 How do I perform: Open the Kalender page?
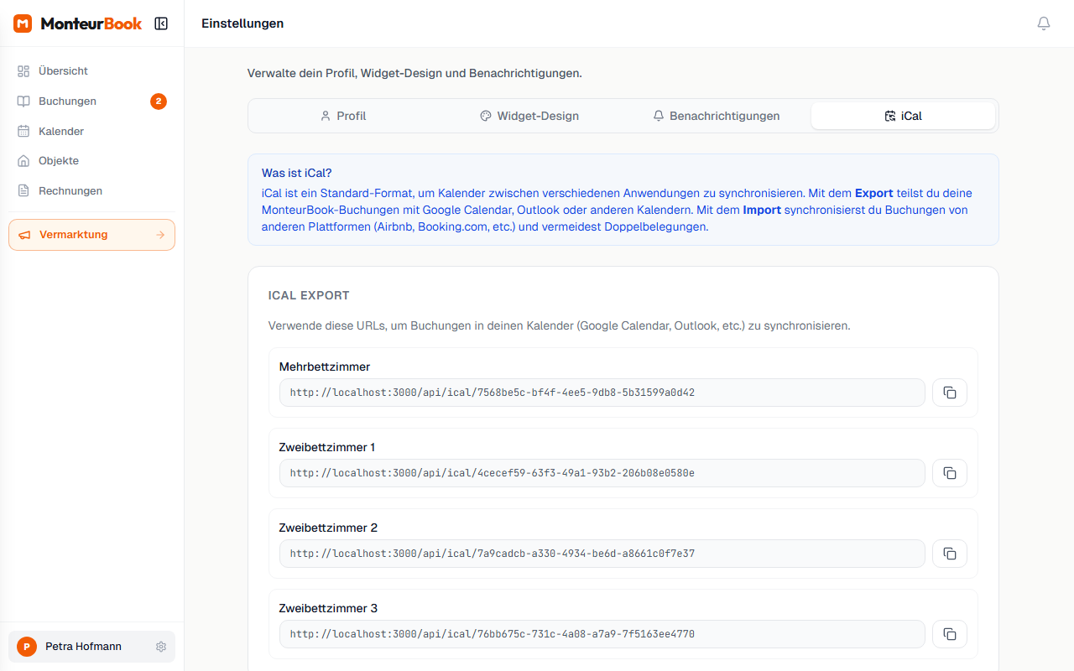[x=61, y=132]
